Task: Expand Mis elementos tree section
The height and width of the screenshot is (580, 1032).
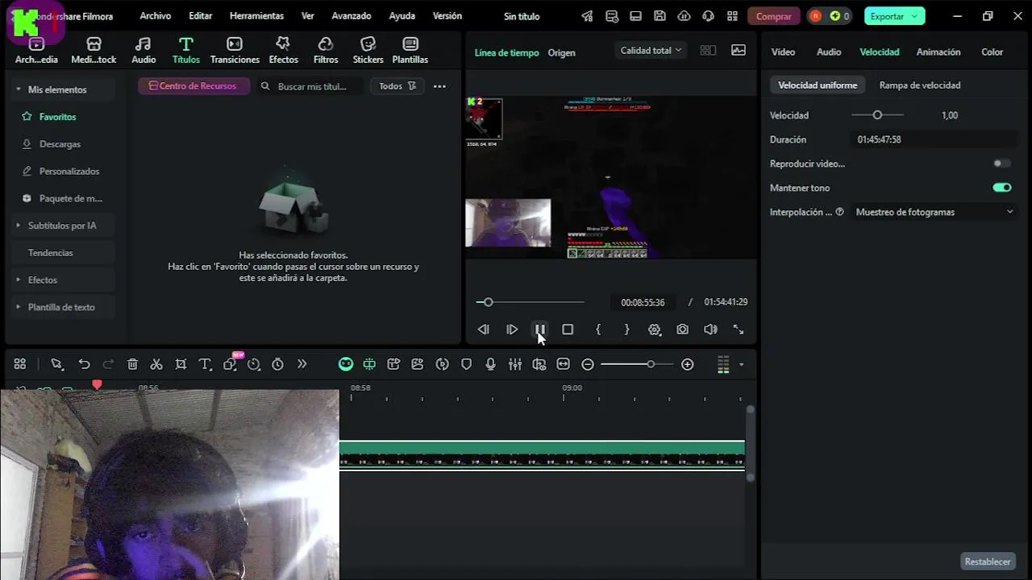Action: (x=19, y=89)
